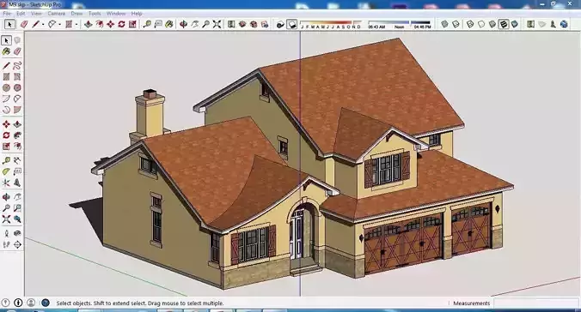Select the Walk tool in left palette
The image size is (581, 312).
pos(6,244)
